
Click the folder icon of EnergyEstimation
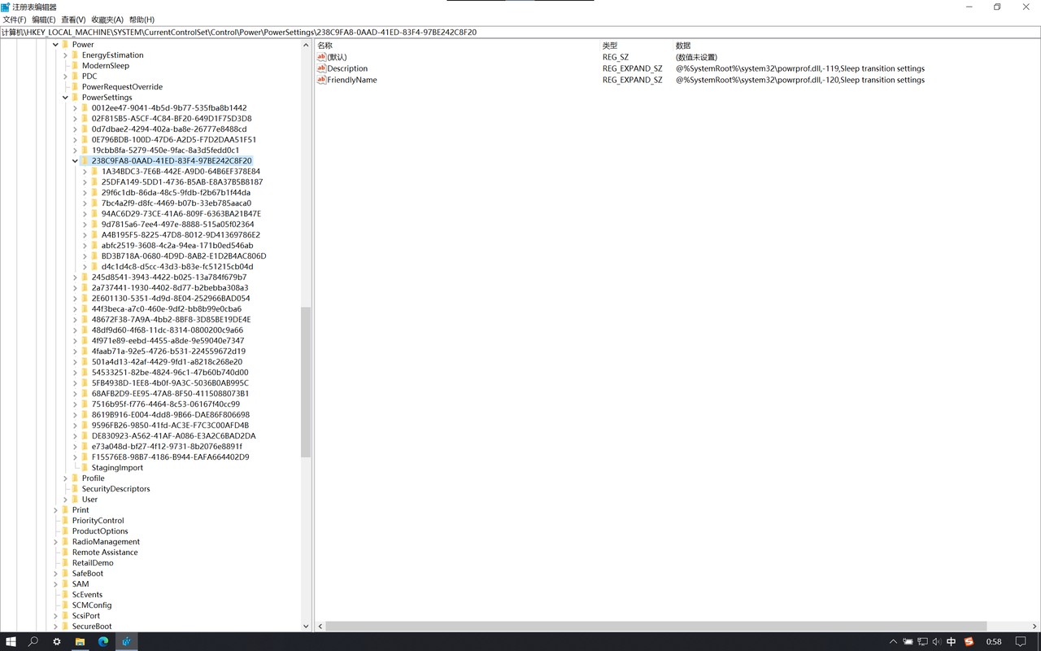tap(75, 55)
